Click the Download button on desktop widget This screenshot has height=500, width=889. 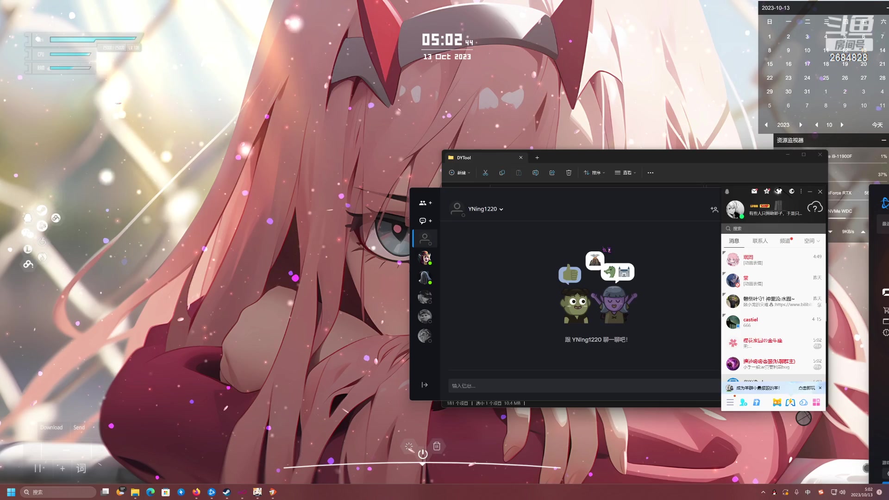click(x=51, y=427)
